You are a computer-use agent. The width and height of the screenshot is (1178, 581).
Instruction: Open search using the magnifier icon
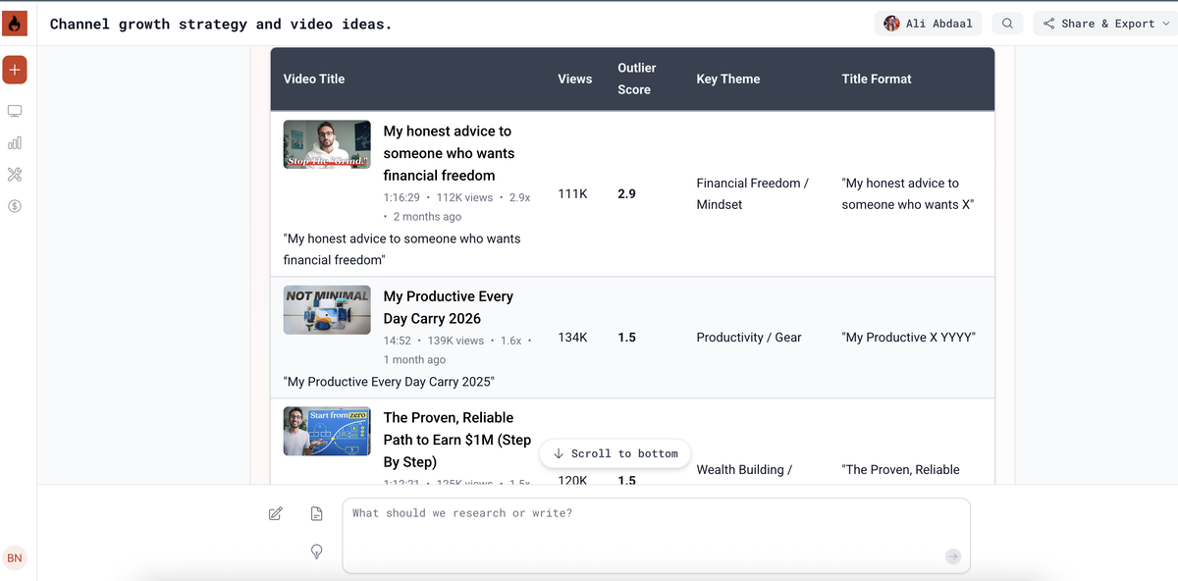(1007, 23)
